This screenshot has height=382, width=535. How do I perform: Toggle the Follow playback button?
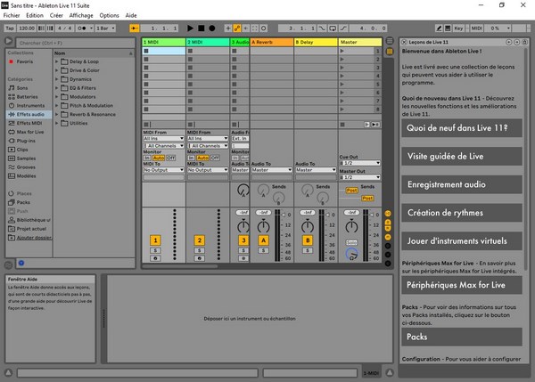[135, 28]
